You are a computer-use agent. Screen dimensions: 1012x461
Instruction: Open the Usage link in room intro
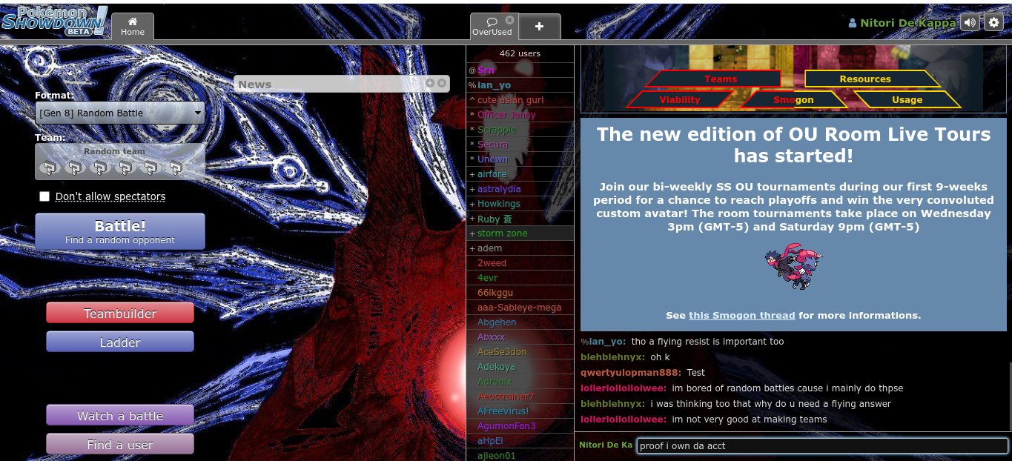907,99
